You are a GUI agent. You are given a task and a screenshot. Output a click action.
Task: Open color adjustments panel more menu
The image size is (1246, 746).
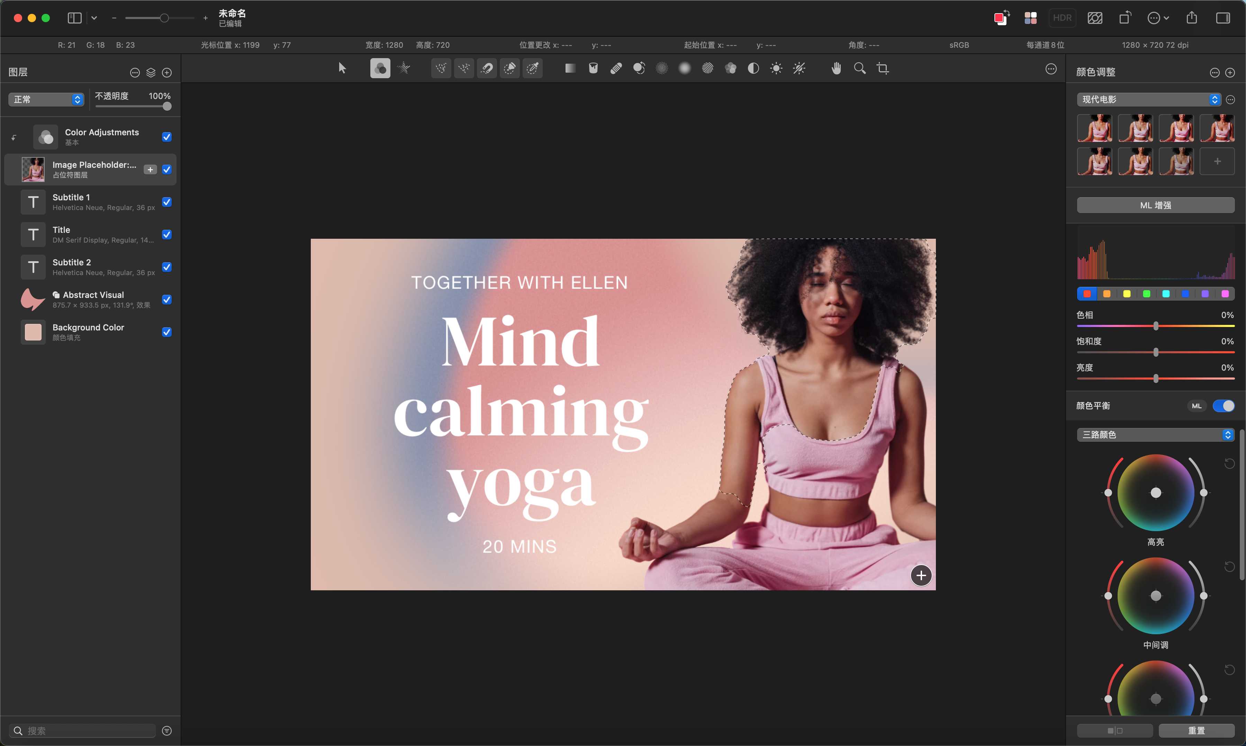coord(1214,73)
